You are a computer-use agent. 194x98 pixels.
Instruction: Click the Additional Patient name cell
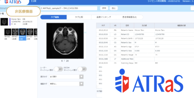[127, 59]
